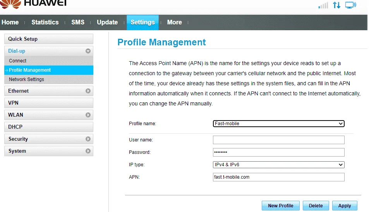This screenshot has width=369, height=212.
Task: Click the Ethernet menu label
Action: click(x=18, y=91)
